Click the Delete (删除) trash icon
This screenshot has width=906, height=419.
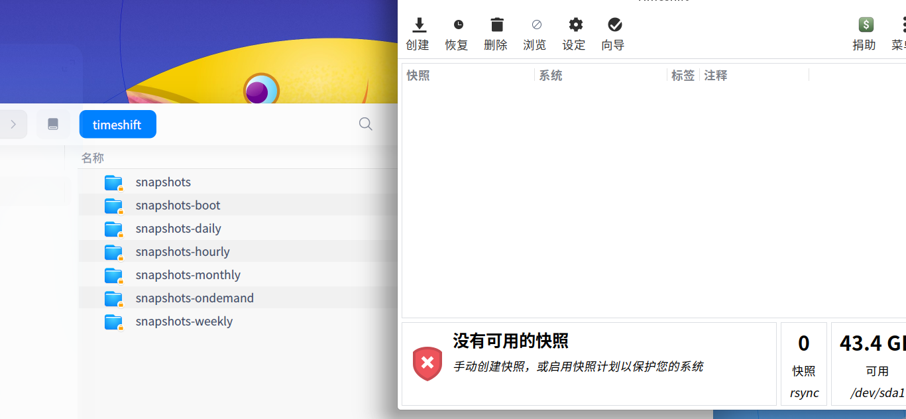[x=497, y=25]
